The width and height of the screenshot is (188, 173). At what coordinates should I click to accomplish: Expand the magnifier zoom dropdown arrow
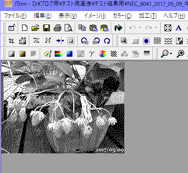(x=171, y=53)
